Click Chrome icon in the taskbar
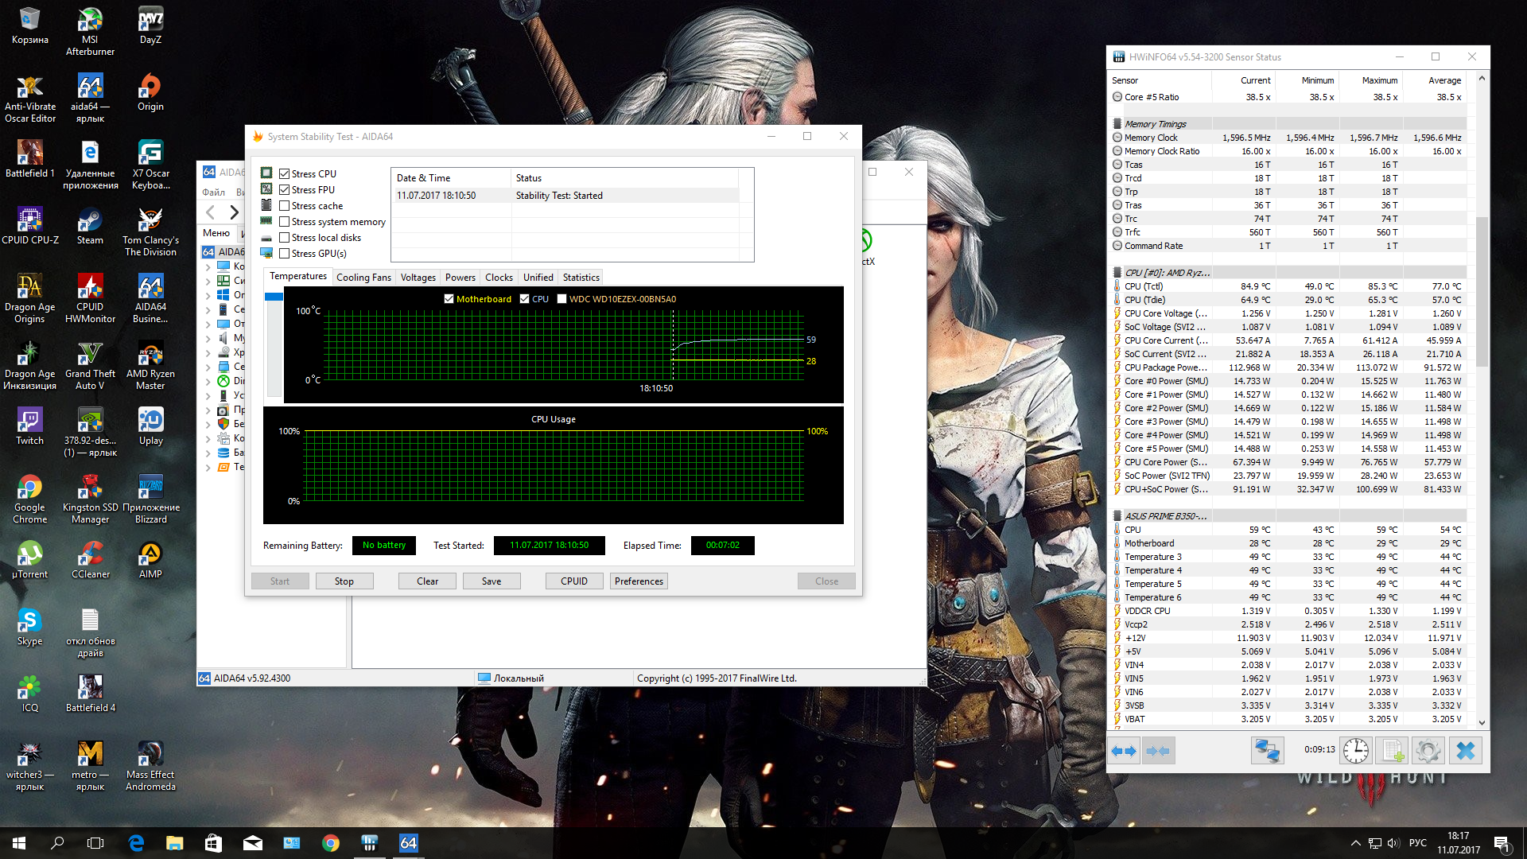The height and width of the screenshot is (859, 1527). pos(331,843)
